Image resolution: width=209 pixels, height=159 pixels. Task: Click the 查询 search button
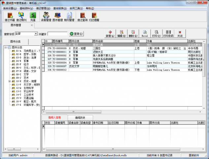tap(76, 34)
